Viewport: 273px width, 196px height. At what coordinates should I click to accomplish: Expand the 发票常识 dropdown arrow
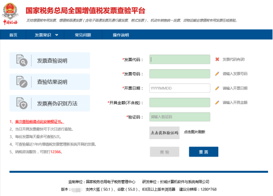(x=57, y=35)
